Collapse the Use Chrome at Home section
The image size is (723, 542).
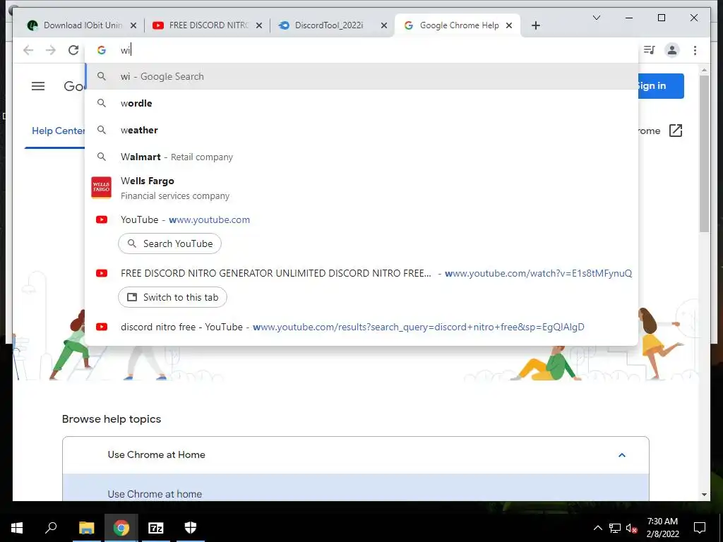pyautogui.click(x=621, y=455)
